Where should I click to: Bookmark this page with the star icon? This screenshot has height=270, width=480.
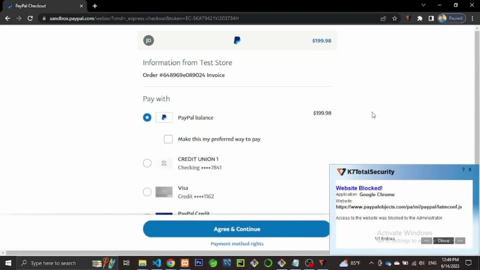coord(395,18)
